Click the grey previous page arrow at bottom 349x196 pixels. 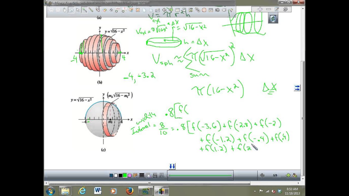click(262, 175)
